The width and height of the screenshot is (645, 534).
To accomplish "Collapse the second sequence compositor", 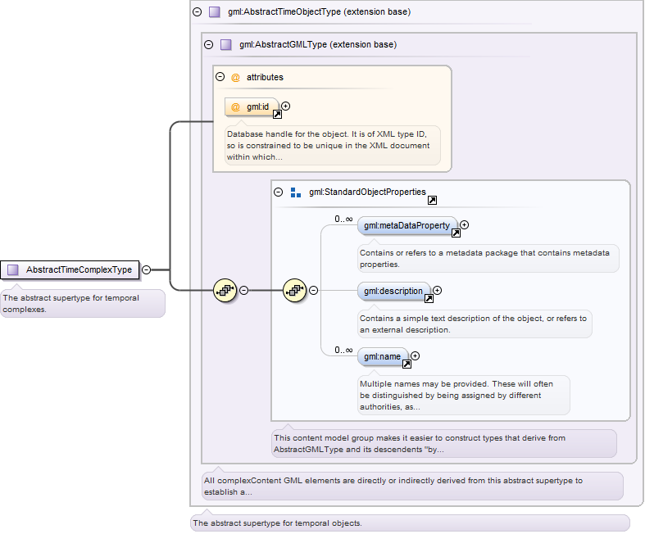I will click(x=313, y=290).
